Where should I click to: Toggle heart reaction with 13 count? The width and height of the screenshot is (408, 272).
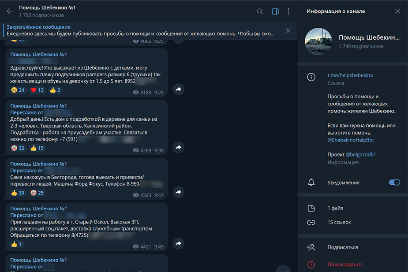(x=37, y=90)
